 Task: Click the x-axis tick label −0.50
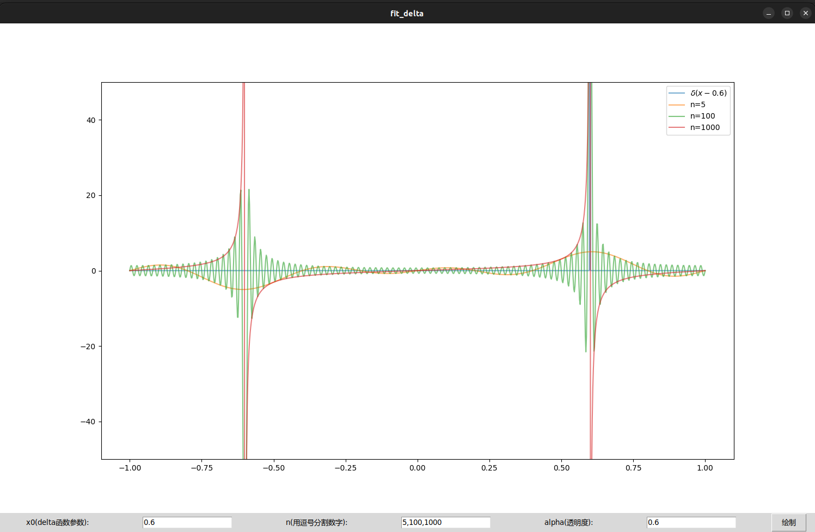(x=273, y=468)
